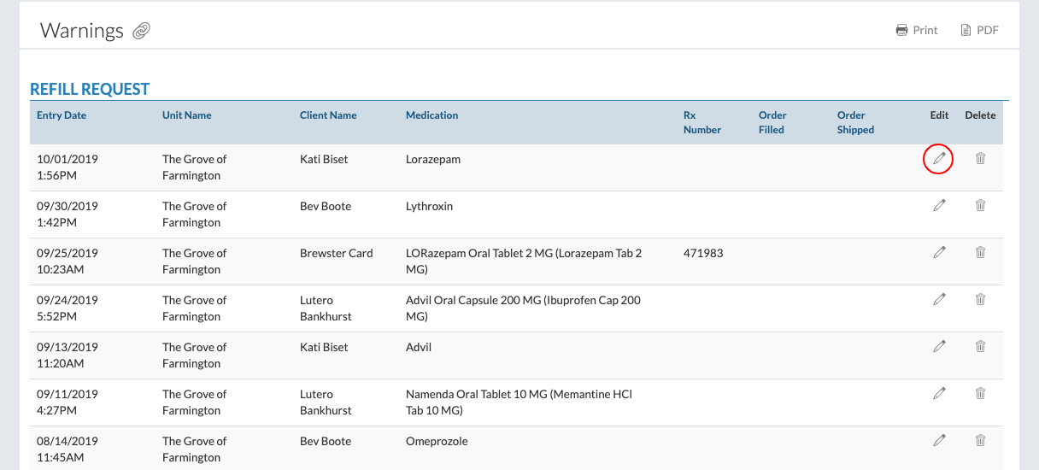
Task: Click the paperclip icon beside Warnings
Action: coord(141,32)
